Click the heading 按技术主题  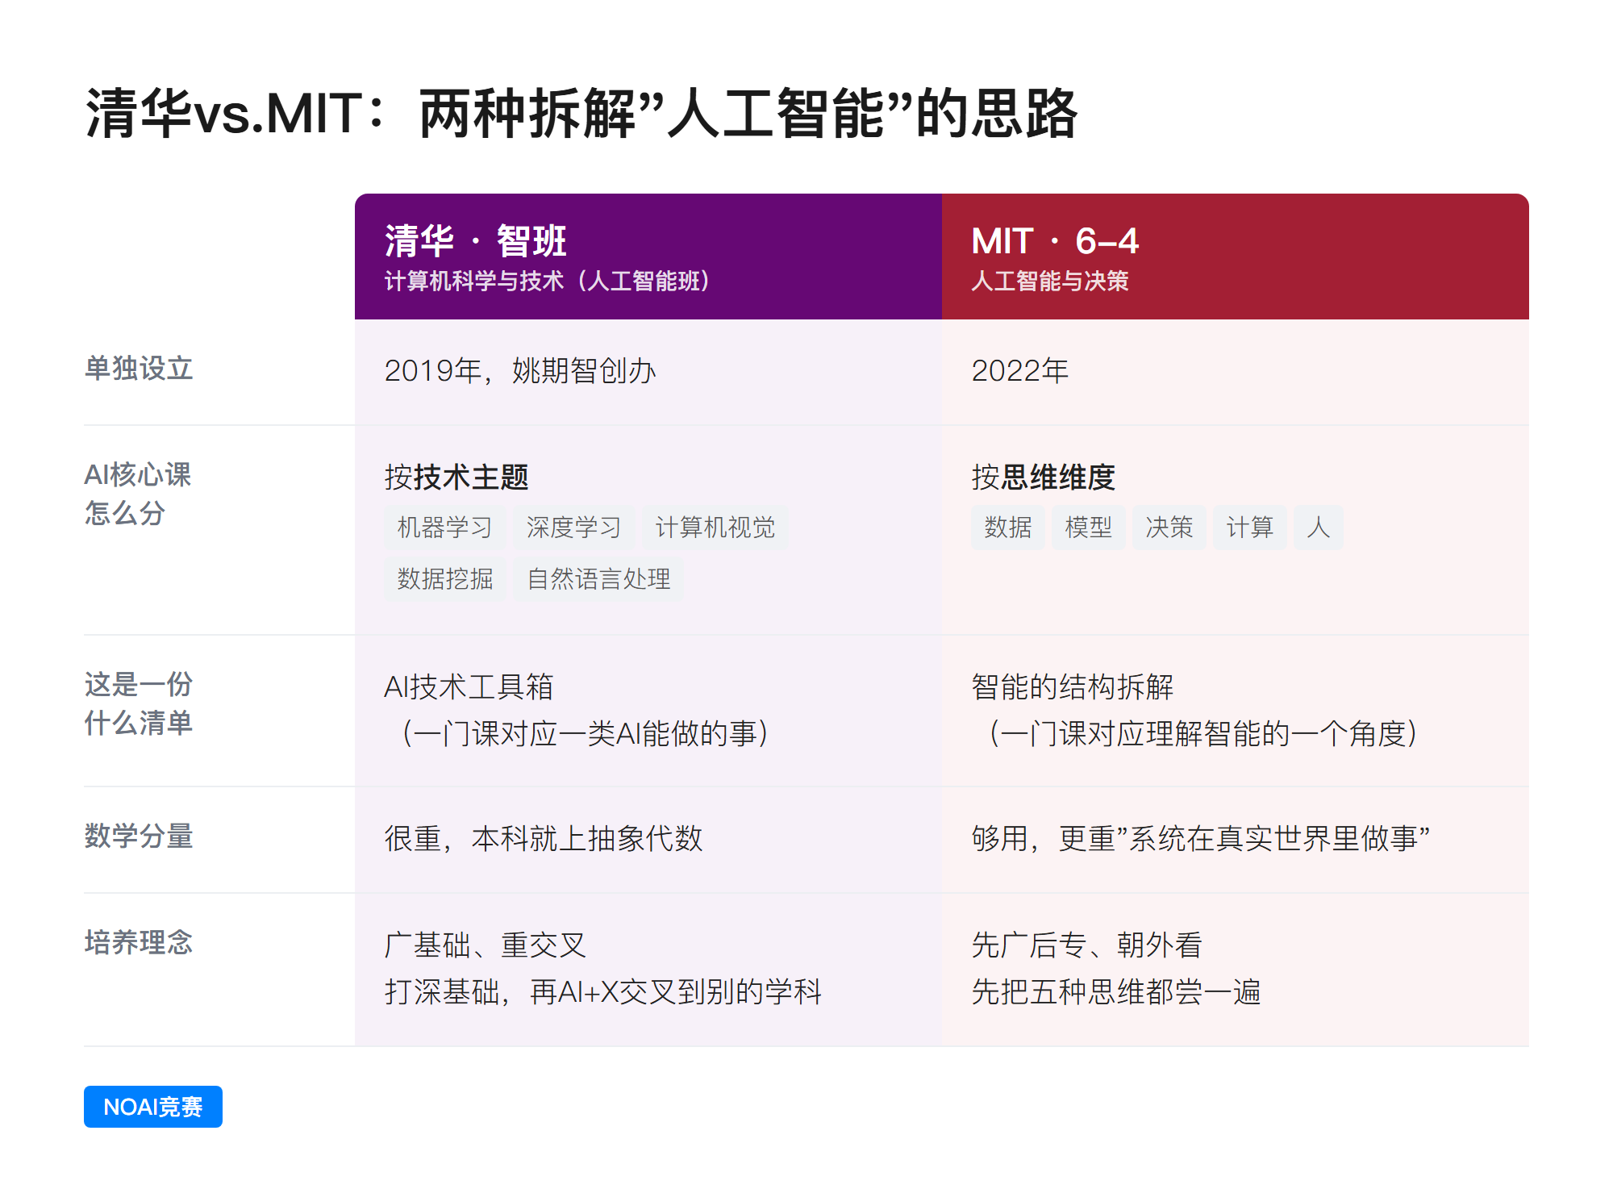point(456,478)
